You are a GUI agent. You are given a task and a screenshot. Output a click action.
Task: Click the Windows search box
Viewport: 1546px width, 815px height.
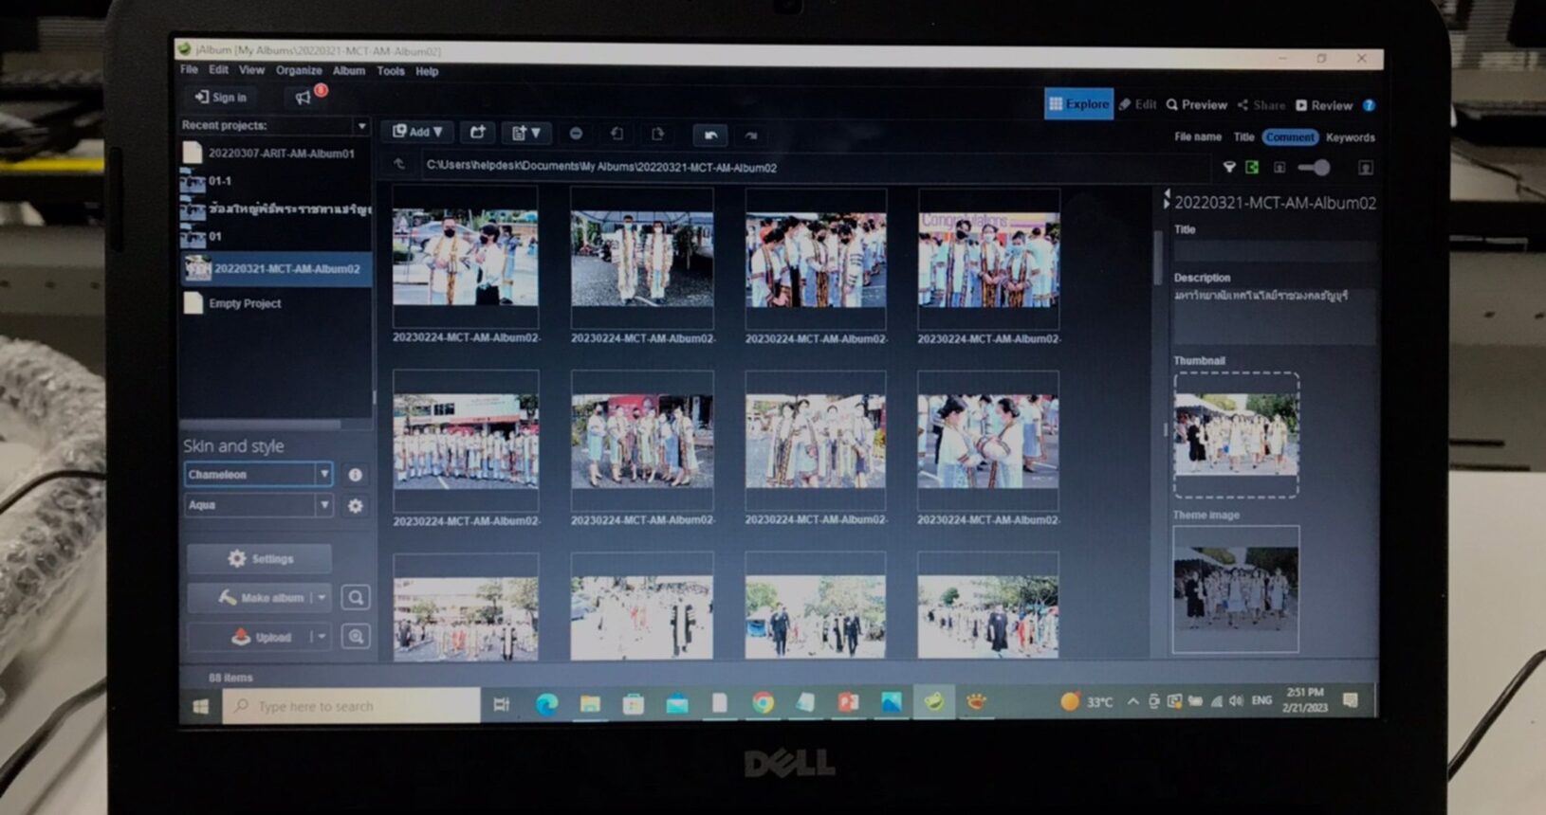[x=352, y=706]
